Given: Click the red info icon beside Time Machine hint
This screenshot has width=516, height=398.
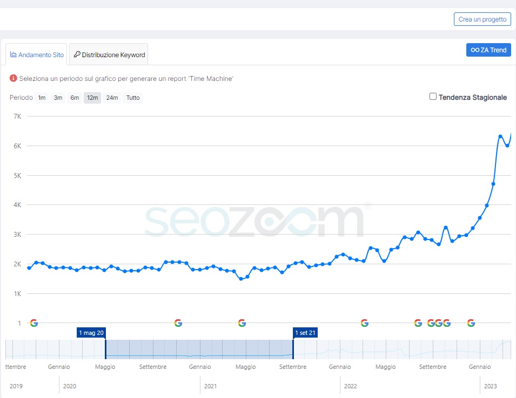Looking at the screenshot, I should (14, 79).
